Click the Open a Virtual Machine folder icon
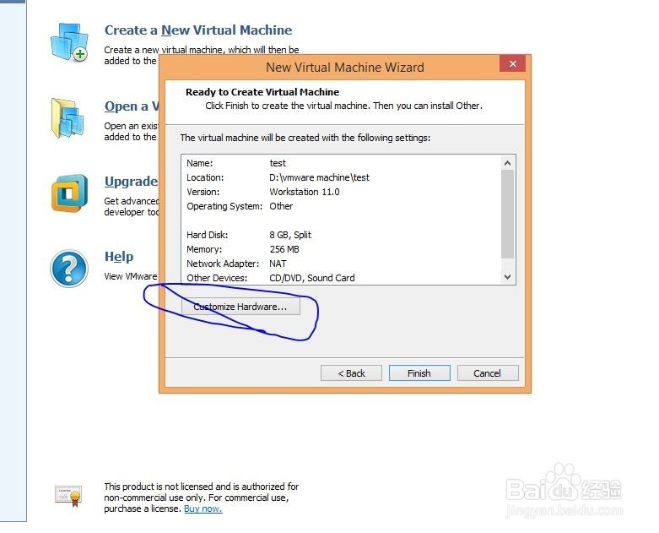Screen dimensions: 659x533 68,118
